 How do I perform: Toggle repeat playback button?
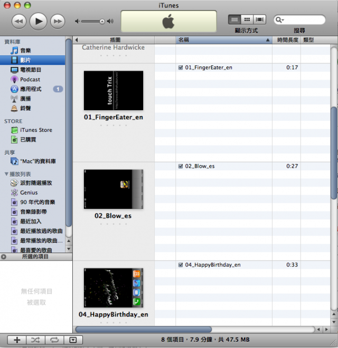pyautogui.click(x=54, y=340)
